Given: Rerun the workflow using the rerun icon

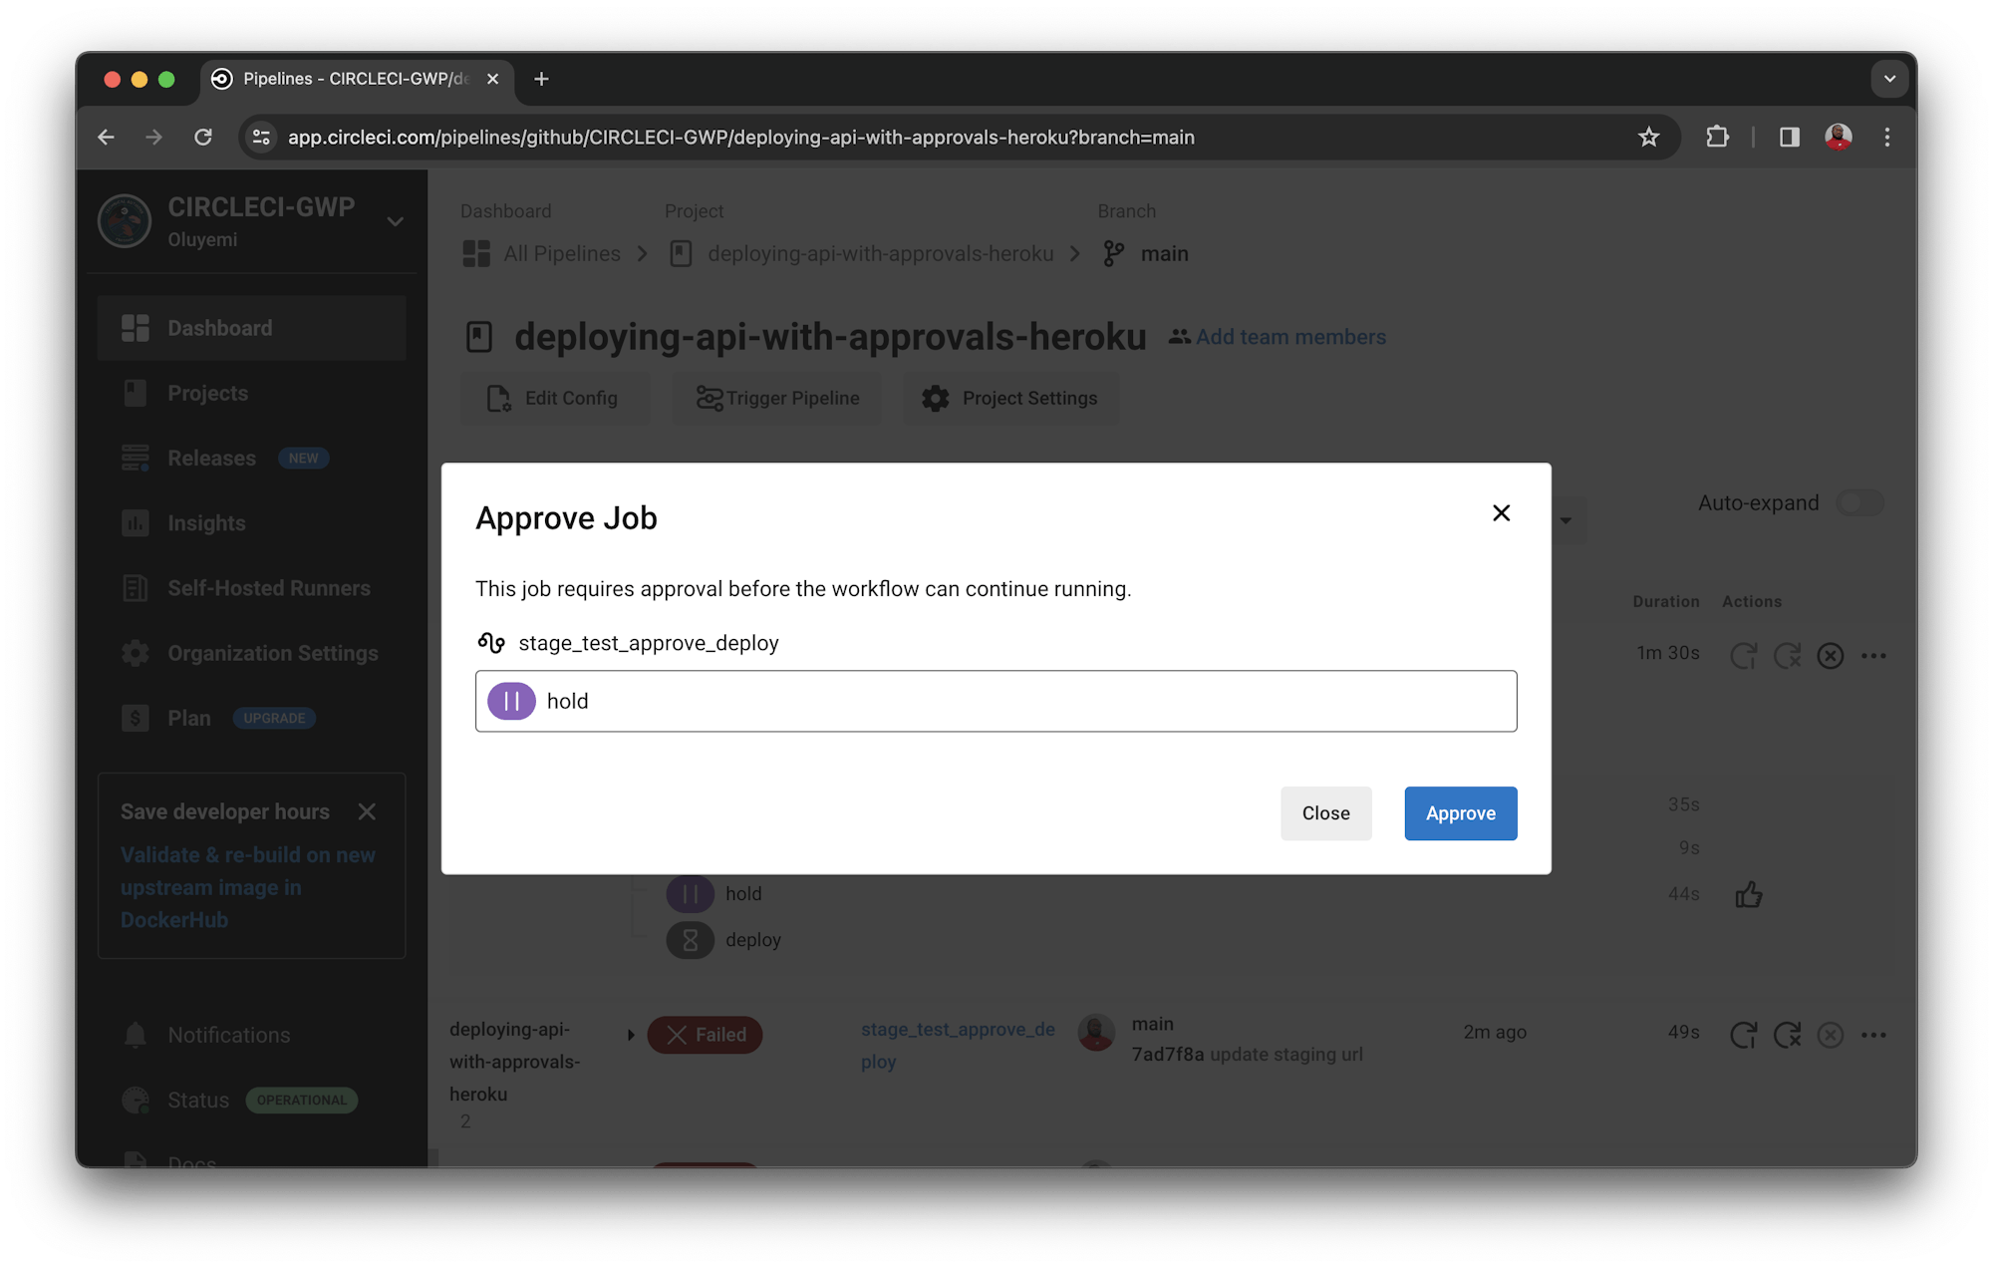Looking at the screenshot, I should (1744, 655).
